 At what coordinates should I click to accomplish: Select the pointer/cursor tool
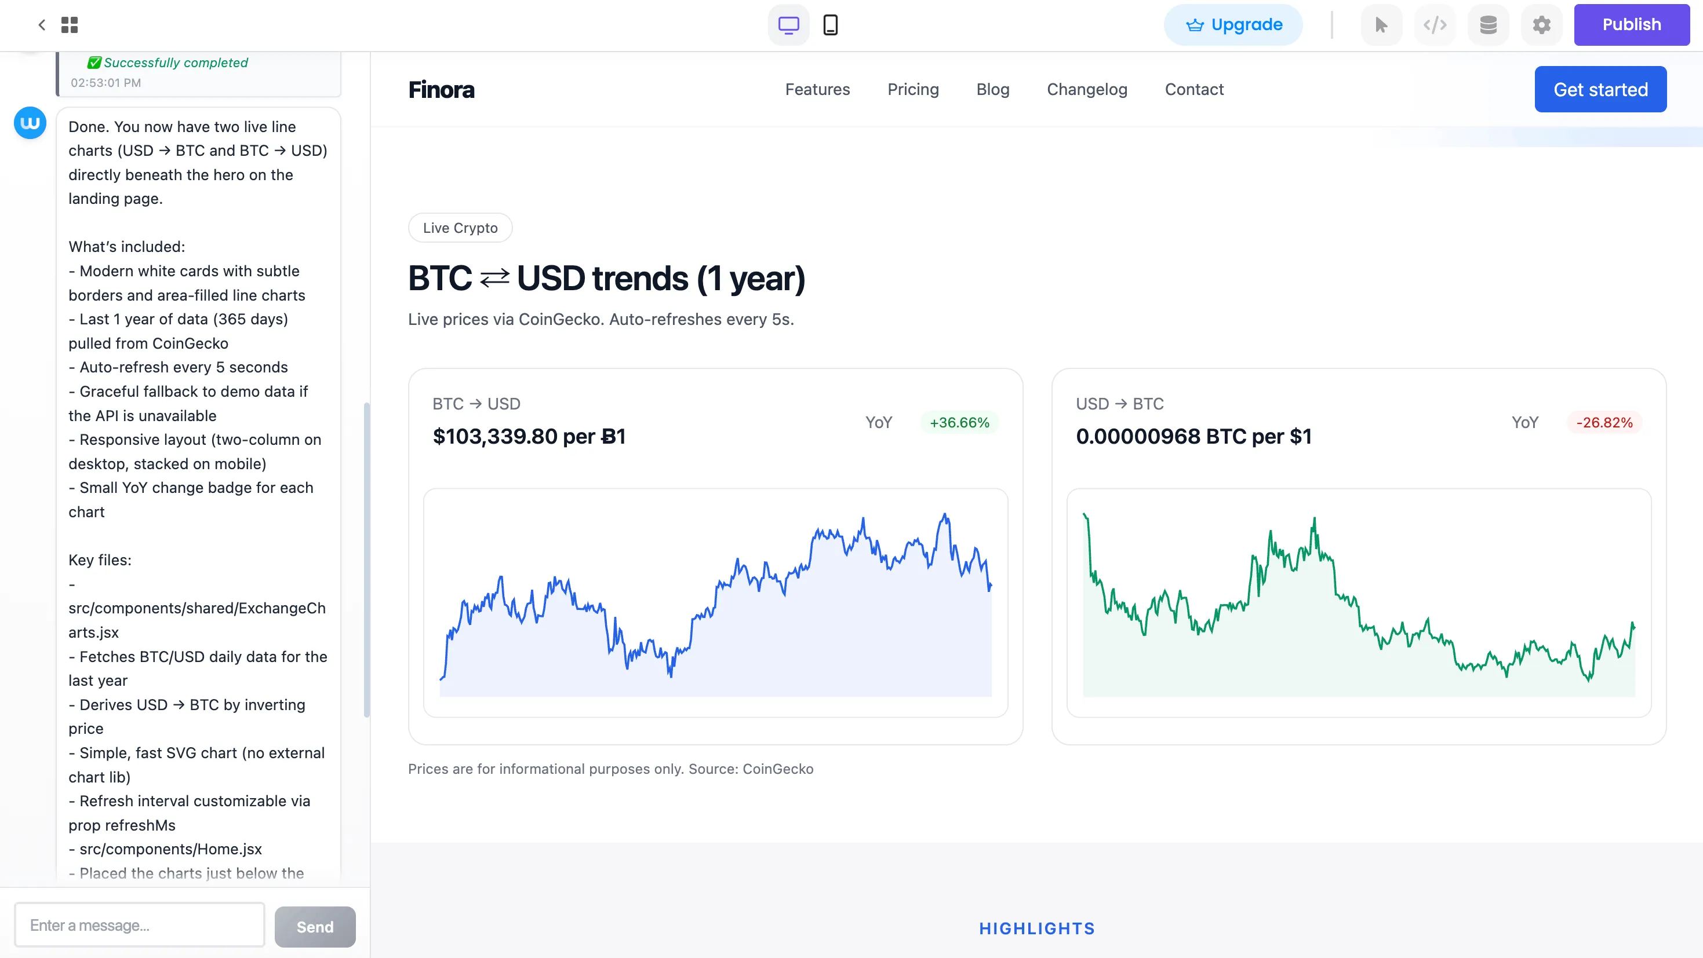click(x=1381, y=24)
